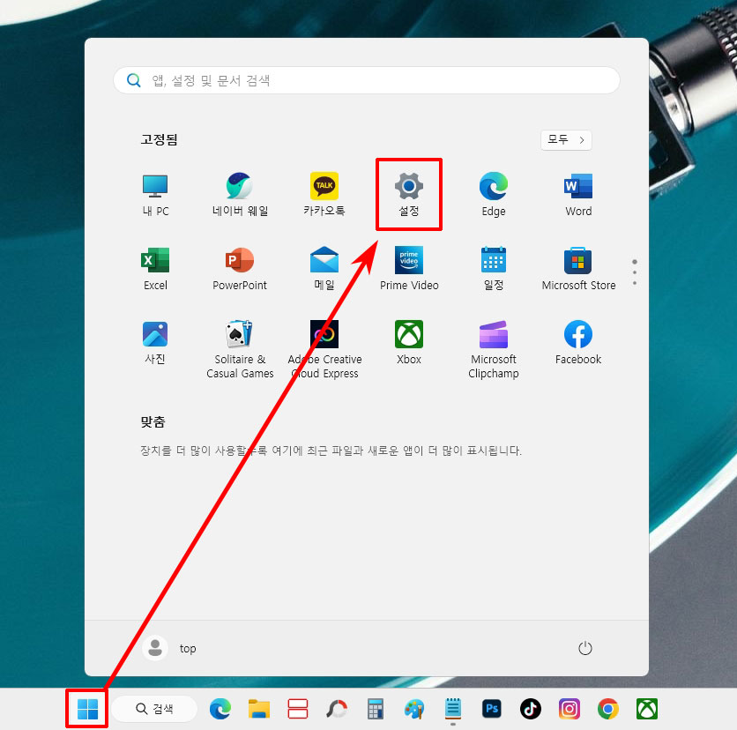Open Microsoft Store

577,260
